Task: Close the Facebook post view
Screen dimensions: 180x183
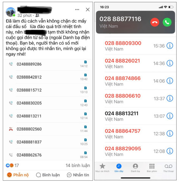Action: tap(88, 9)
